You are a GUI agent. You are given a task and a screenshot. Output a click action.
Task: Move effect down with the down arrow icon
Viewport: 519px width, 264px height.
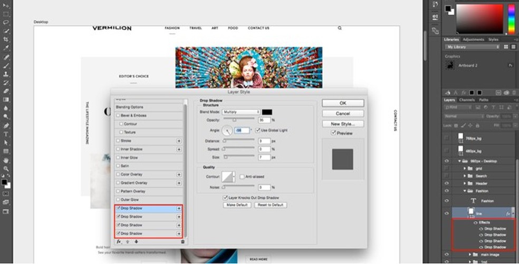tap(136, 242)
